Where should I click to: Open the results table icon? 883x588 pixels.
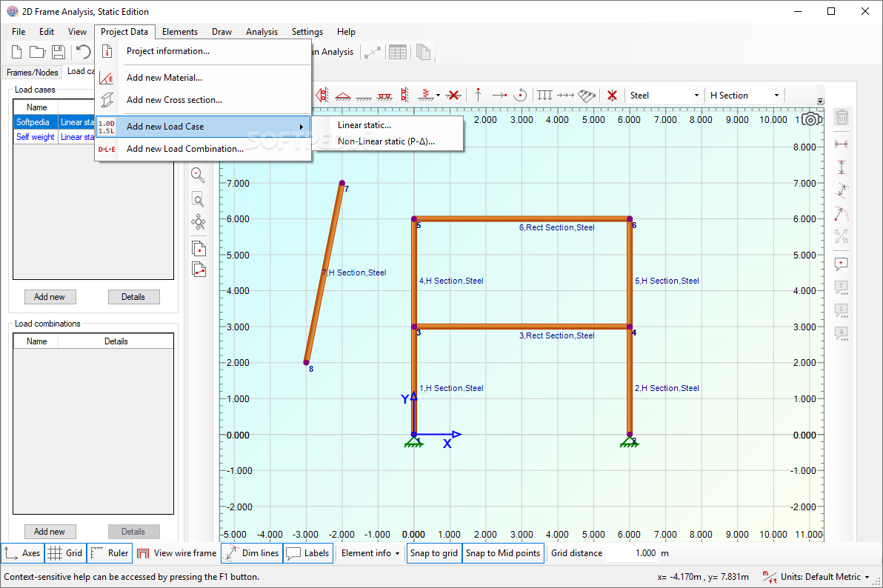pos(398,53)
